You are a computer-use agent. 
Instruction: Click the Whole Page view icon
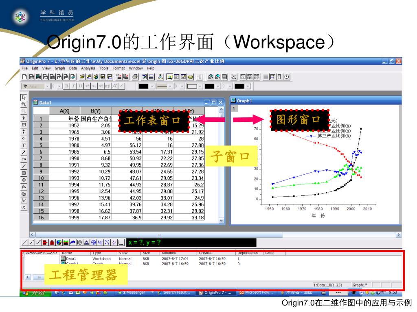click(224, 77)
